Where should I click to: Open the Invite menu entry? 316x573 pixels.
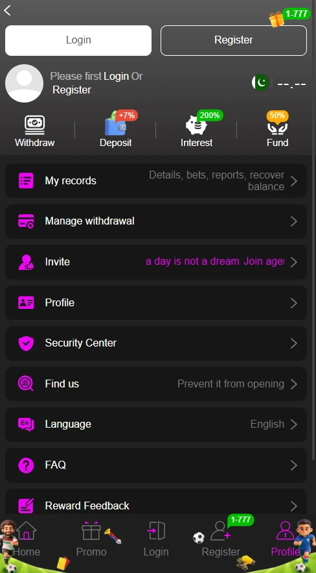[156, 262]
